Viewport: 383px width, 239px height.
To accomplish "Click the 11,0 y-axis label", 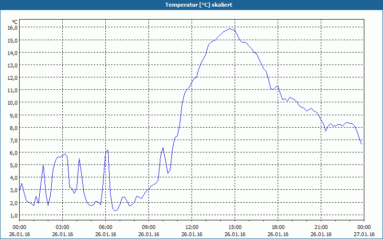I will click(x=13, y=90).
